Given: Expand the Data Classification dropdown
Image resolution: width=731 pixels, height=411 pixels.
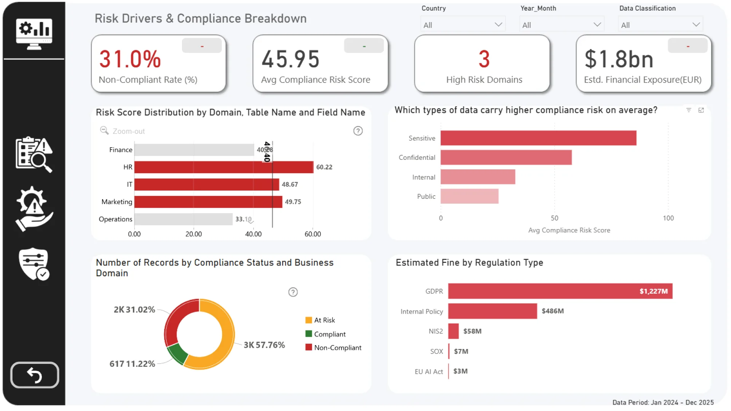Looking at the screenshot, I should click(660, 25).
